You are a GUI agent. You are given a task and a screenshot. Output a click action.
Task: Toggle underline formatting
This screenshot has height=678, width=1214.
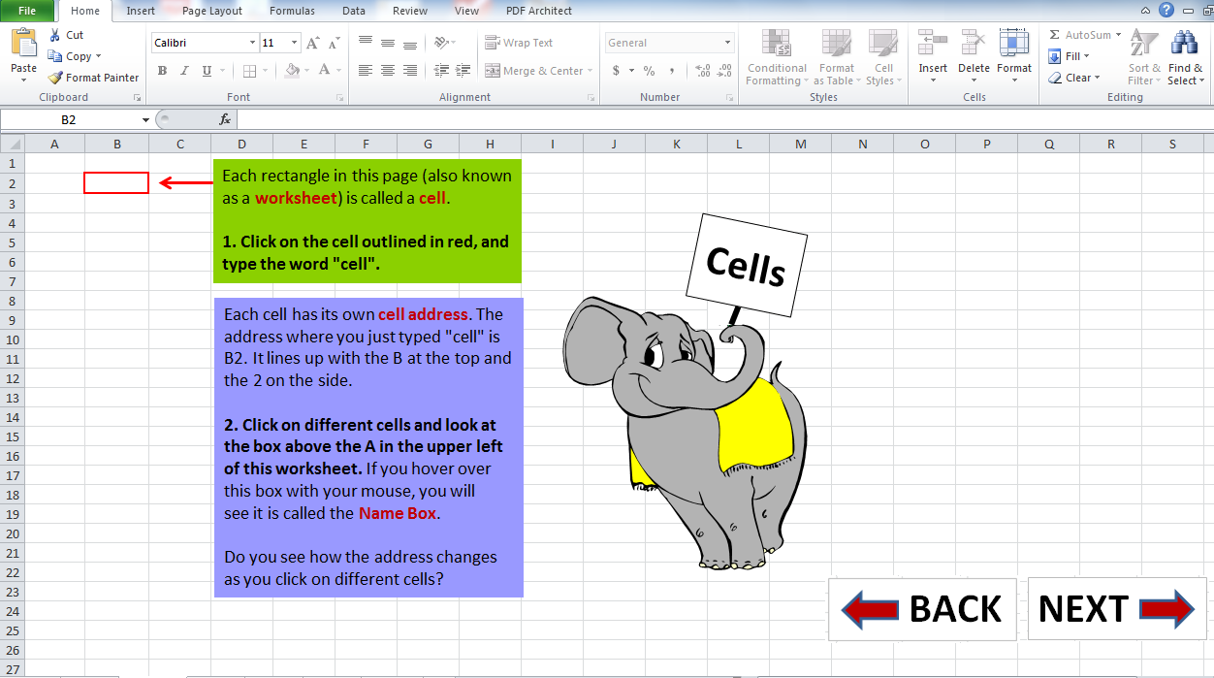click(205, 70)
